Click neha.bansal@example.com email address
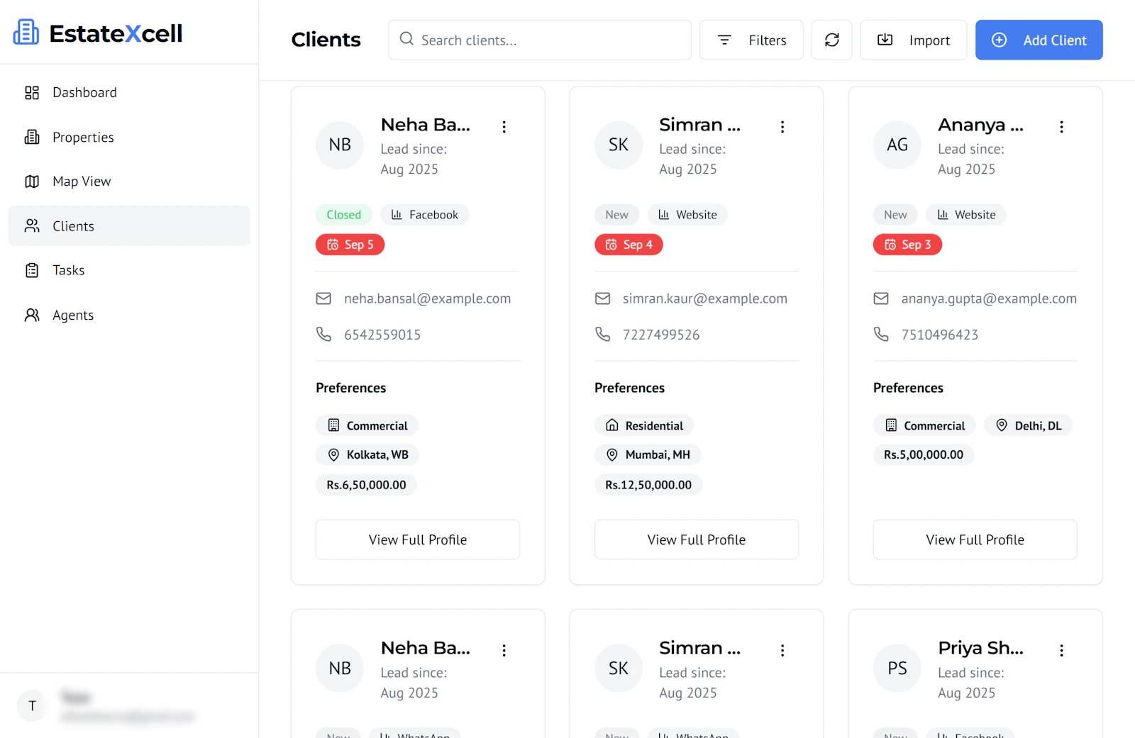Screen dimensions: 1135x738 pos(427,298)
